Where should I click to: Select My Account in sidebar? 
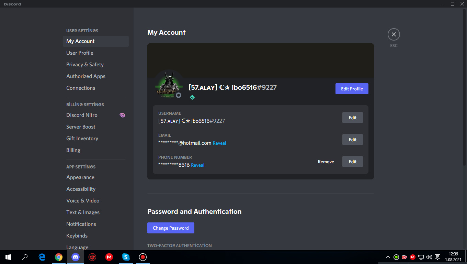point(96,41)
